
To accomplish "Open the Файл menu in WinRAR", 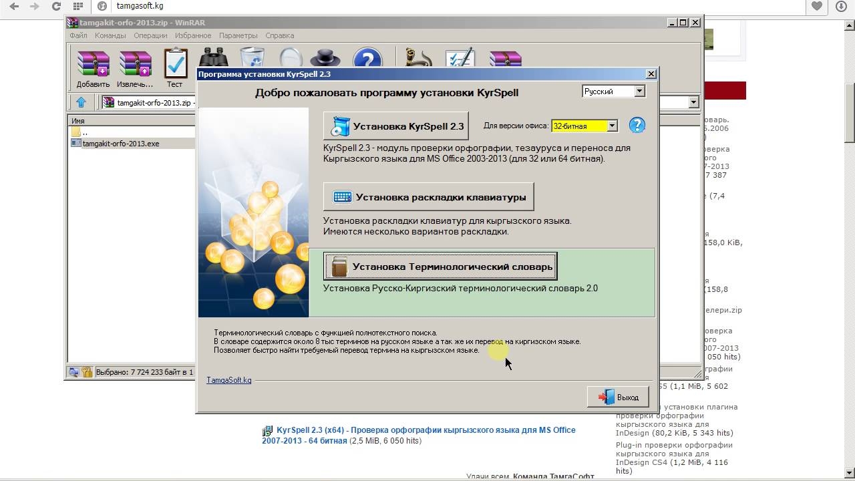I will (x=78, y=35).
